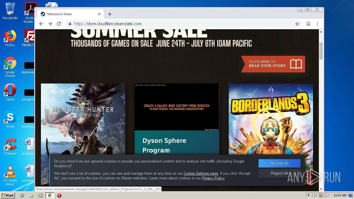Open the Dyson Sphere Program video thumbnail
Screen dimensions: 354x199
pyautogui.click(x=177, y=107)
